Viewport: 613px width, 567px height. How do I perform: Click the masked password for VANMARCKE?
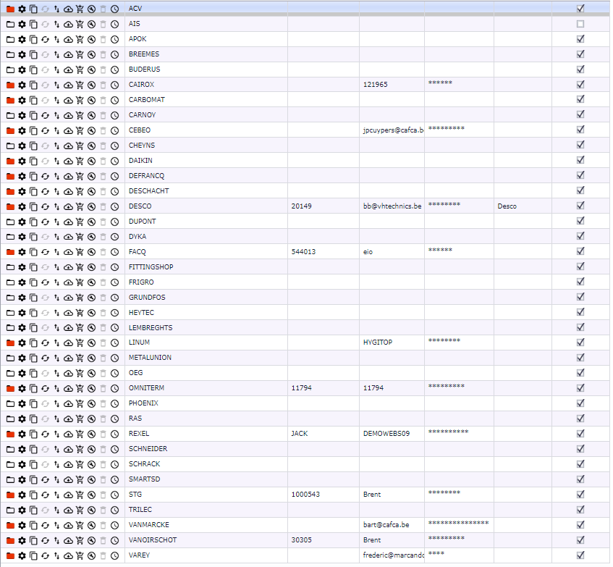pos(459,525)
